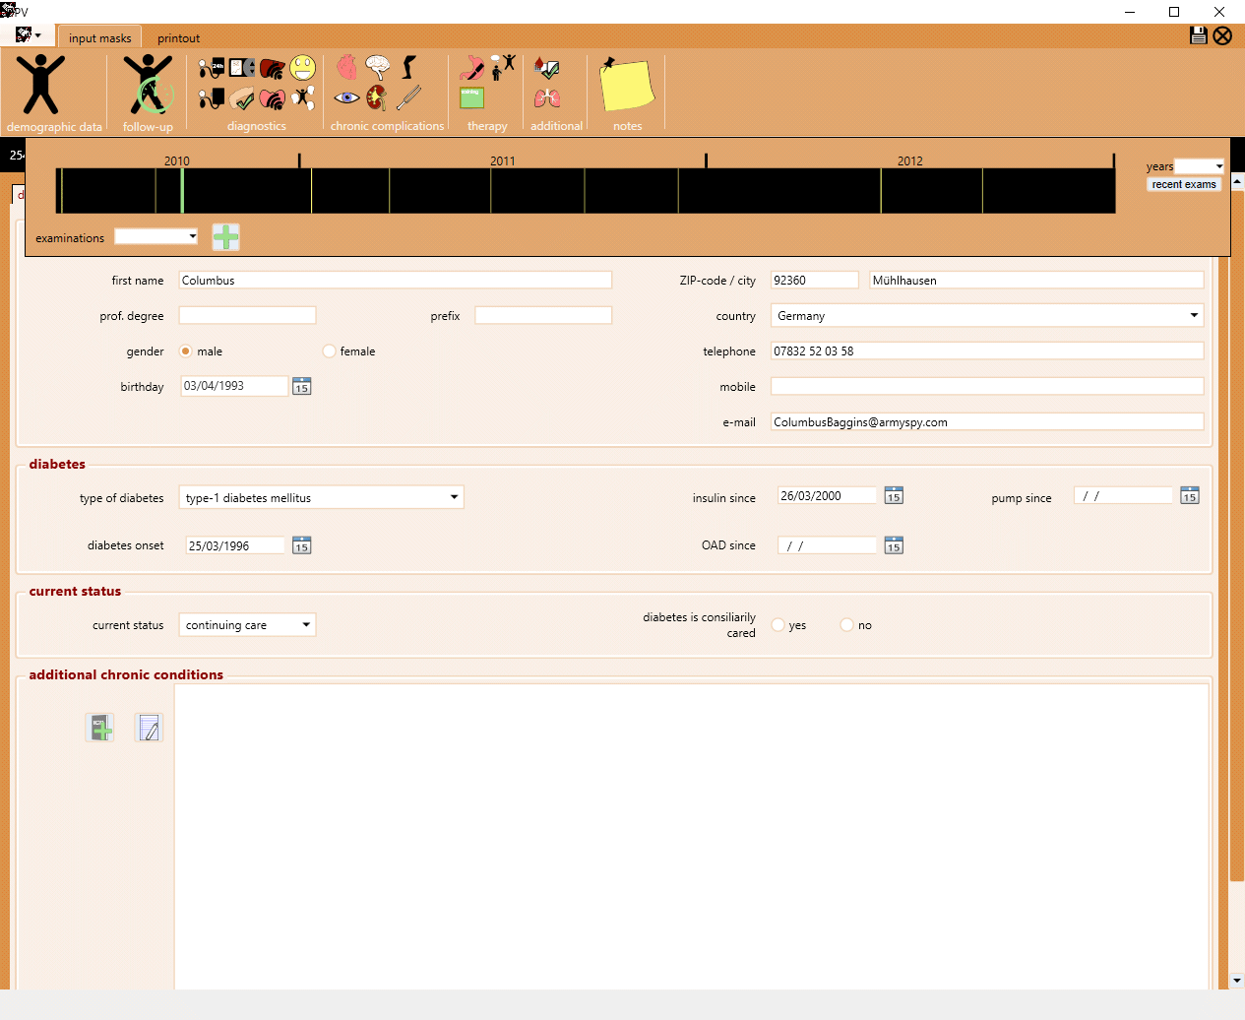Open the eye chronic complications icon
Image resolution: width=1245 pixels, height=1020 pixels.
coord(346,97)
